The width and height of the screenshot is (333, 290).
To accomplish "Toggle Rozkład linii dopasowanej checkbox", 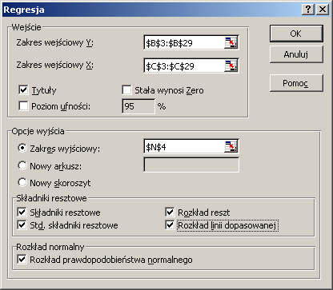I will click(x=170, y=225).
